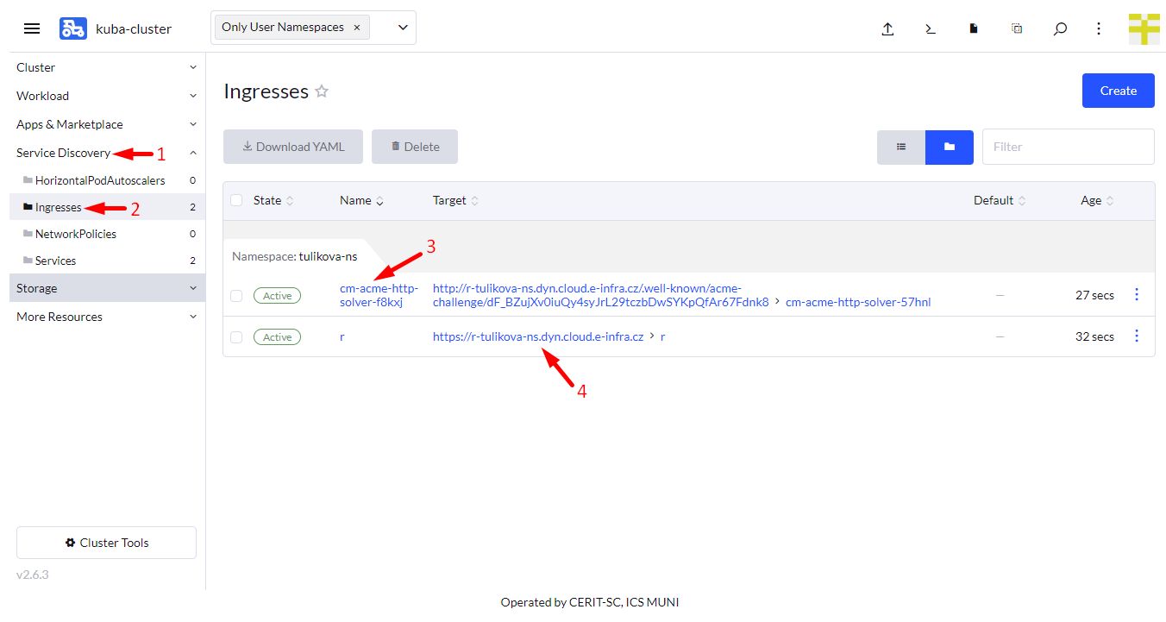Open the https r-tulikova-ns target link
1166x622 pixels.
[537, 337]
